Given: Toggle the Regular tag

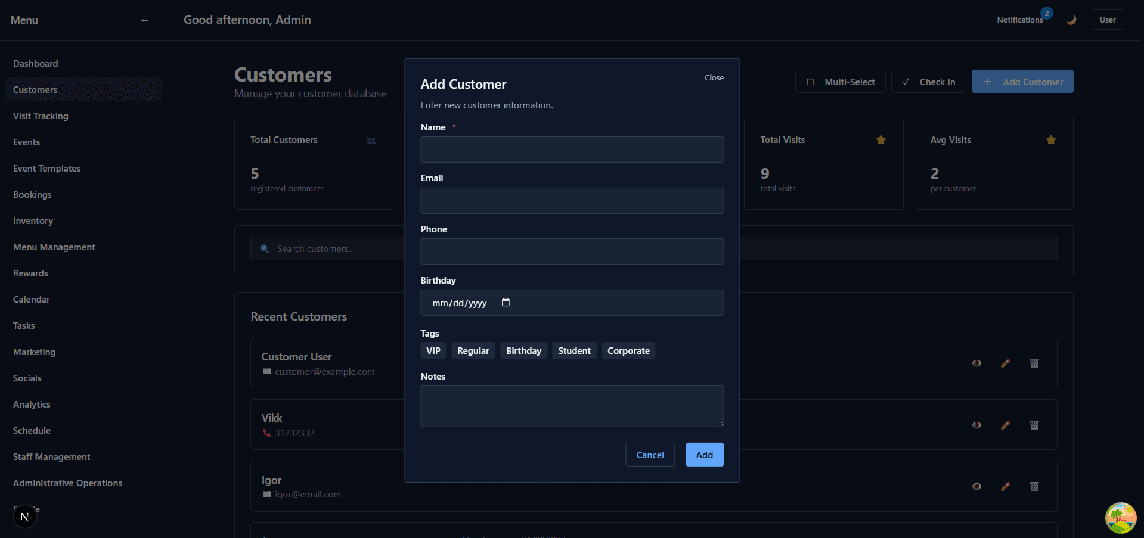Looking at the screenshot, I should (473, 351).
